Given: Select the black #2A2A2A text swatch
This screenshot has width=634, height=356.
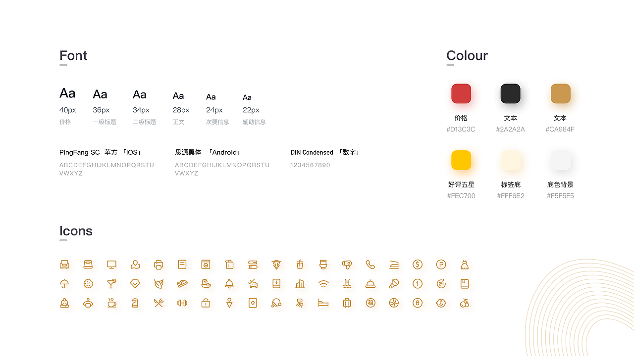Looking at the screenshot, I should pyautogui.click(x=510, y=94).
